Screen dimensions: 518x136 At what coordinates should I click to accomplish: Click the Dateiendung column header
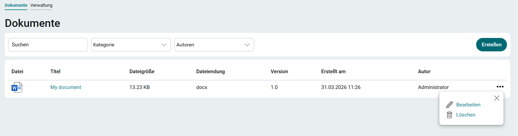(211, 72)
